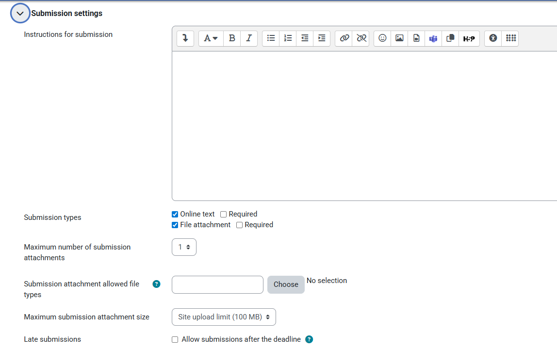Uncheck the File attachment submission type

(x=175, y=225)
